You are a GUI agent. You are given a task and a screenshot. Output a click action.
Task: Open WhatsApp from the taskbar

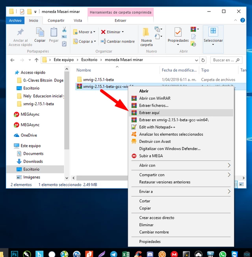[222, 254]
